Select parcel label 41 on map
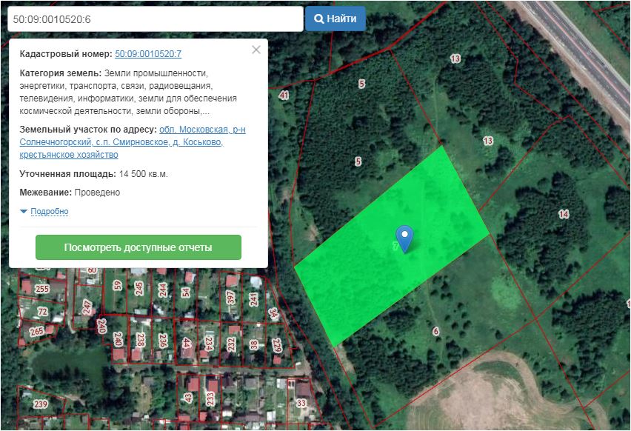Screen dimensions: 631x431 (x=284, y=96)
